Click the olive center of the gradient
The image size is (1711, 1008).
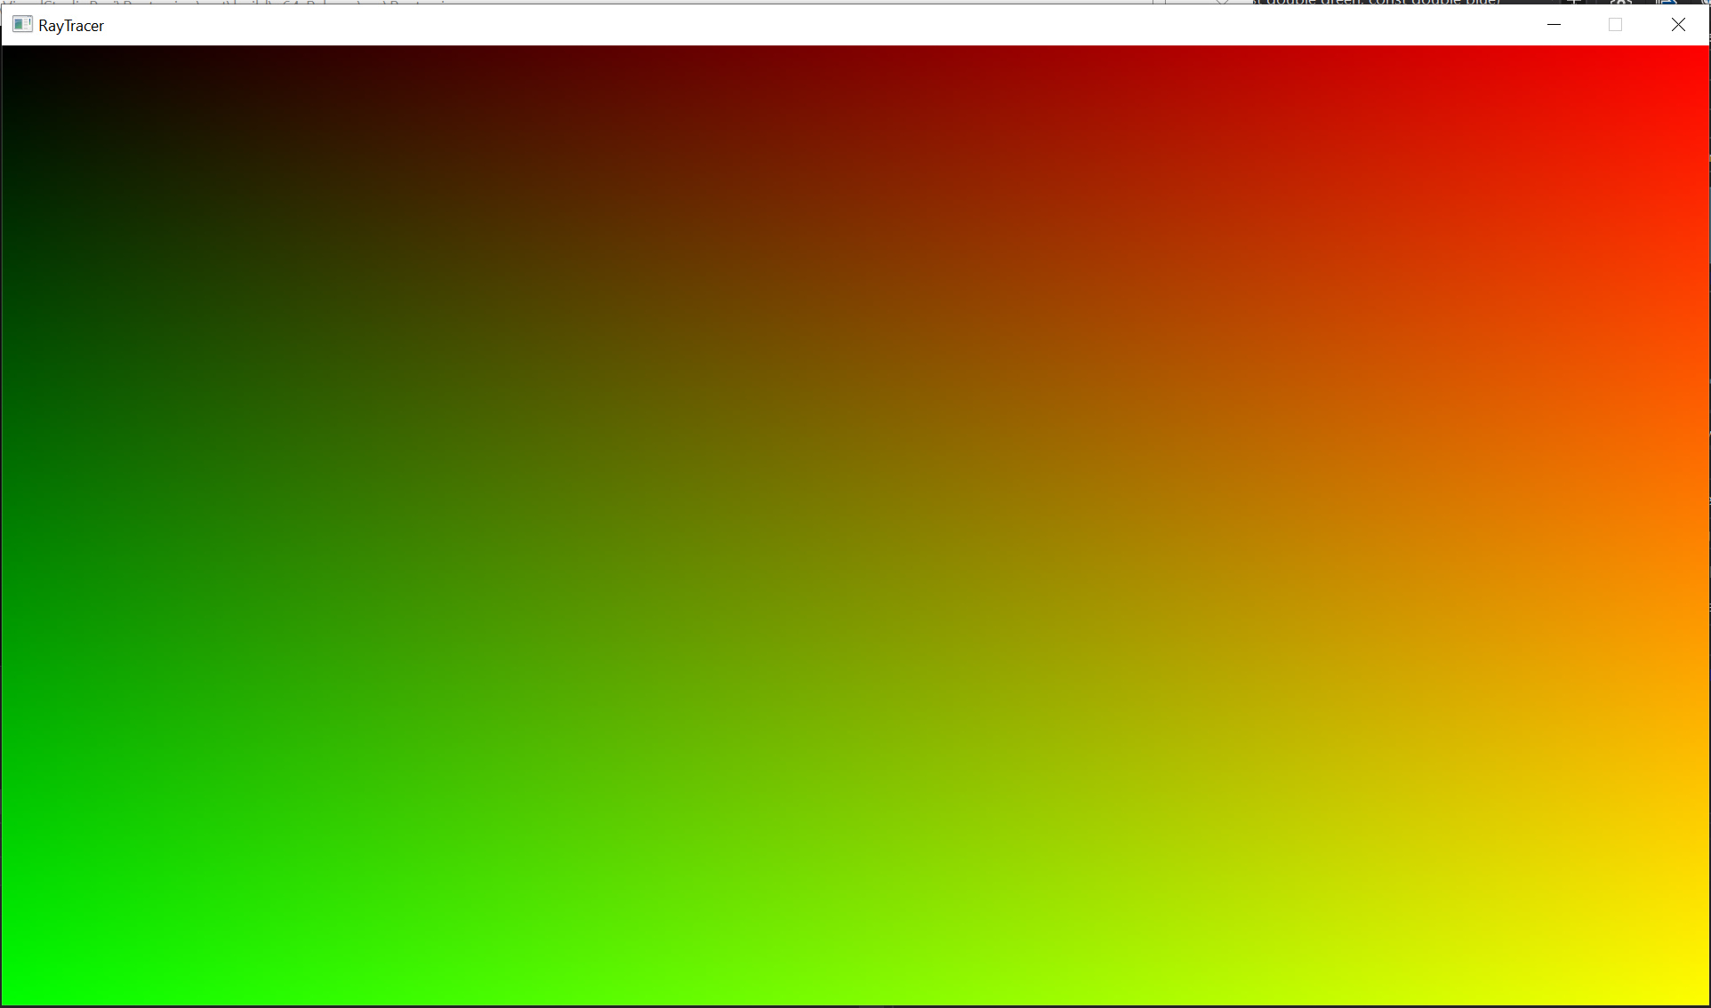855,526
